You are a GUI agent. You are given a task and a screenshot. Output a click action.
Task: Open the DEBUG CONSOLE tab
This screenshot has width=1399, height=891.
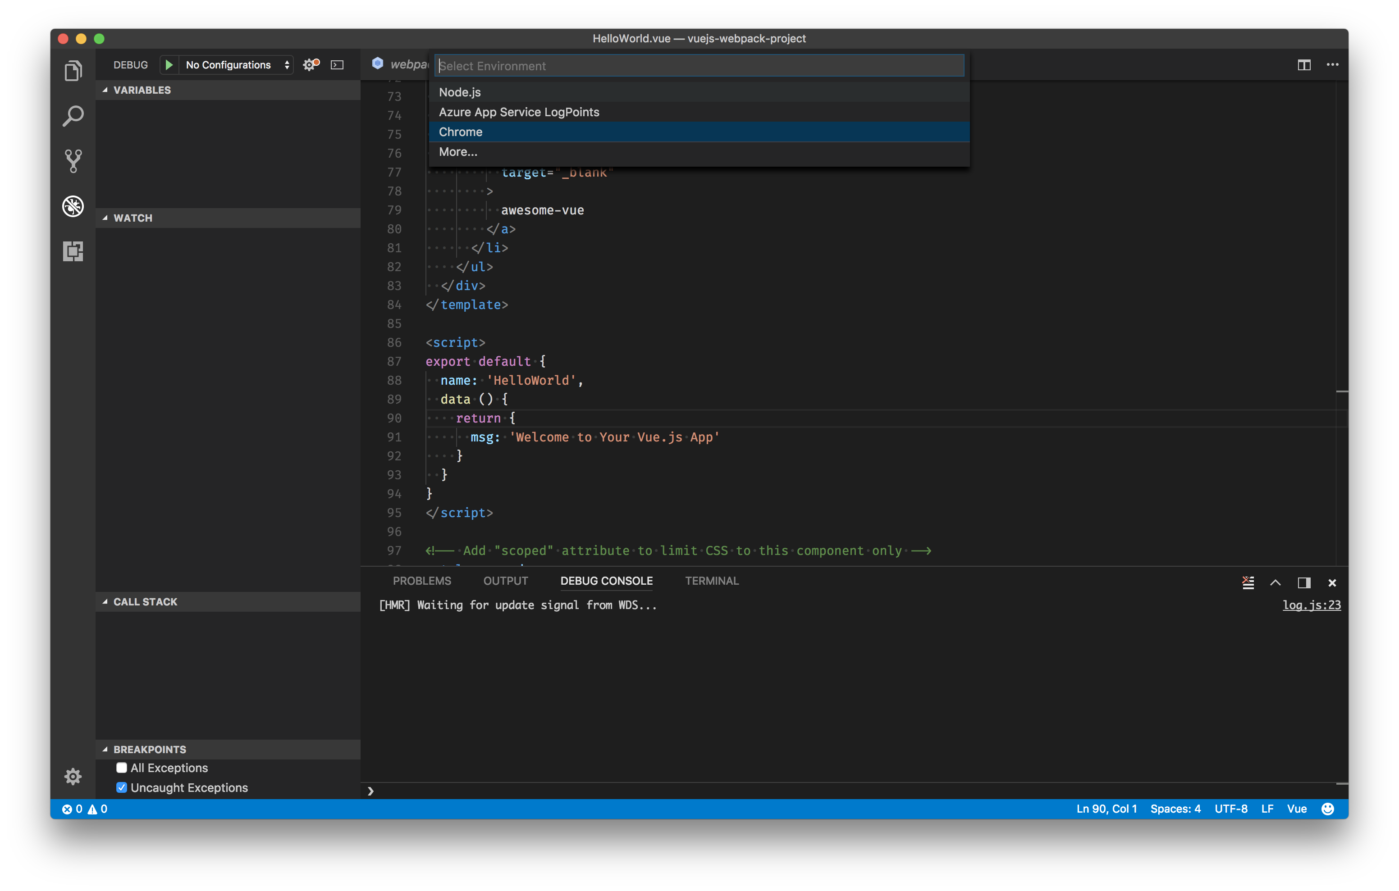coord(607,580)
